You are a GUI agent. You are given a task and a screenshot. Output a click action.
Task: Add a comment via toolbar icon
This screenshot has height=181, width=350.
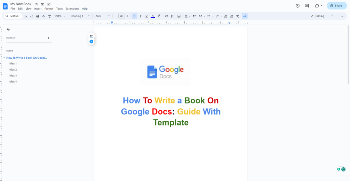tap(173, 16)
